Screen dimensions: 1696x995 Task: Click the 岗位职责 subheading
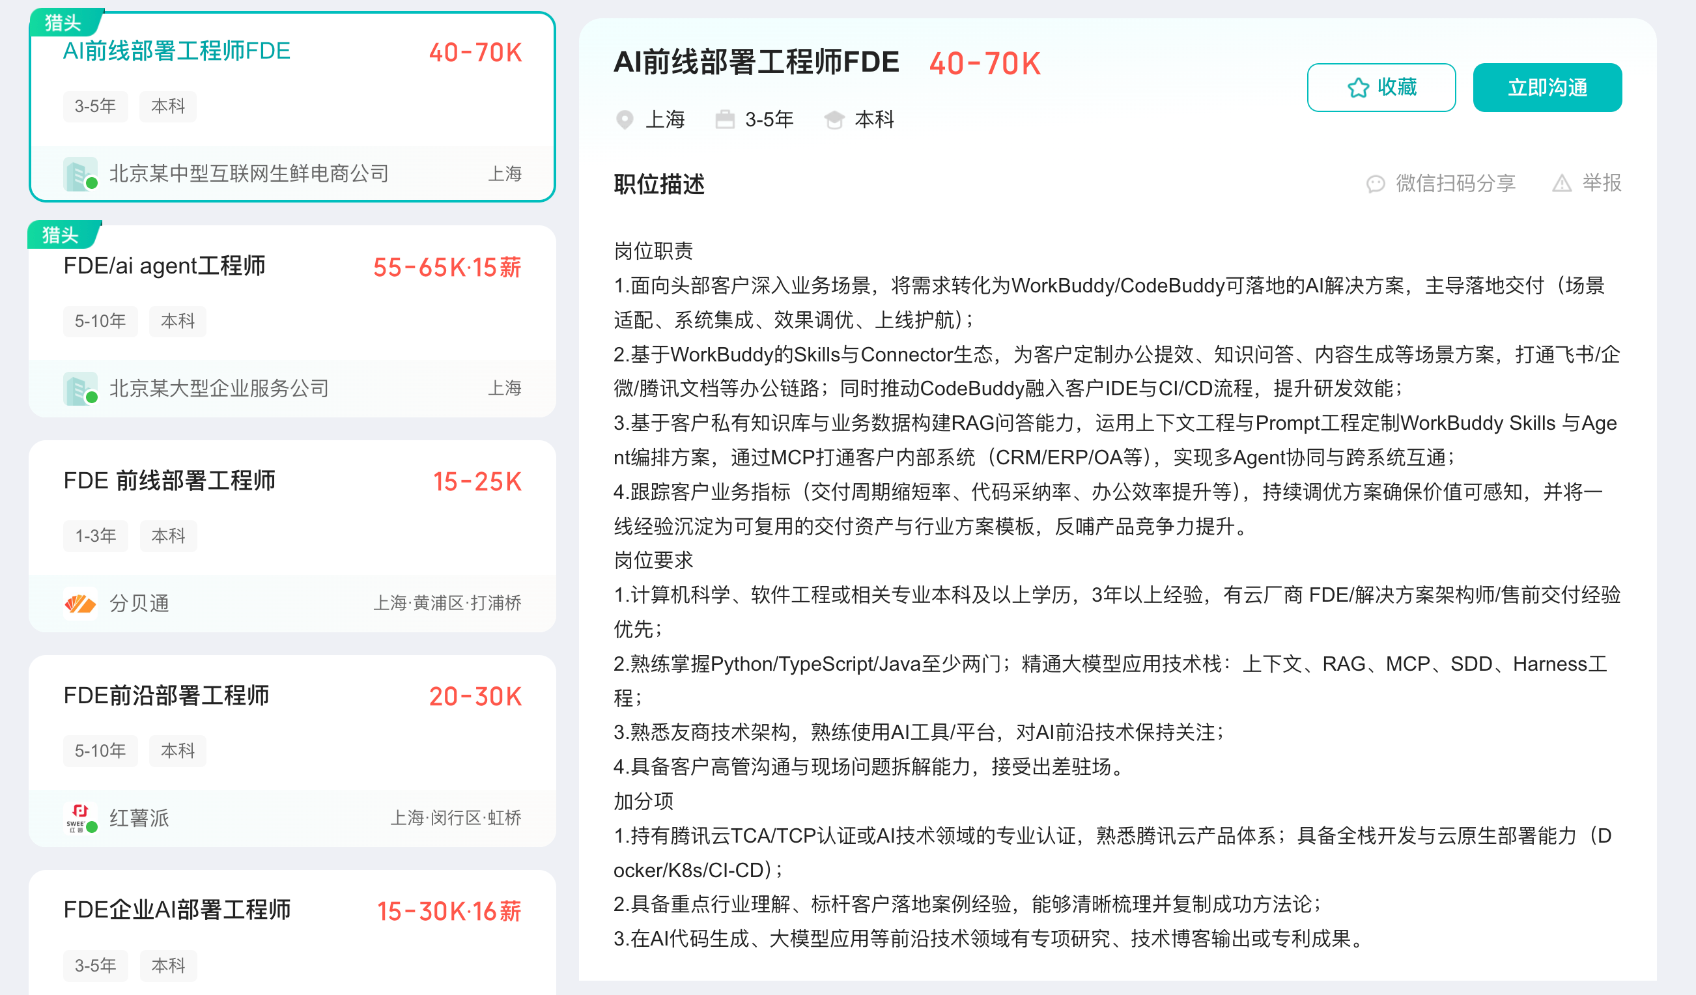click(x=653, y=251)
